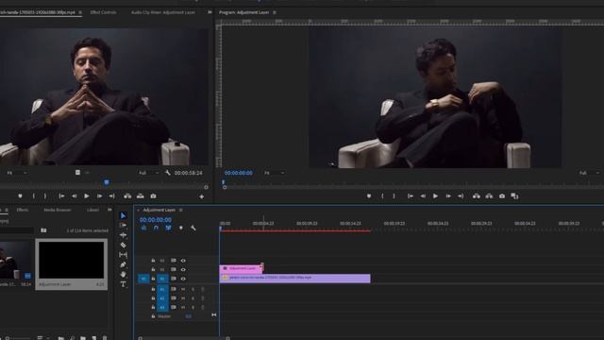The height and width of the screenshot is (340, 604).
Task: Open Source monitor Fit zoom dropdown
Action: 17,173
